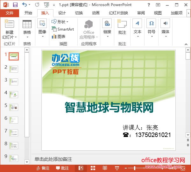The image size is (191, 172).
Task: Toggle Notes (备注) pane in status bar
Action: pyautogui.click(x=43, y=168)
